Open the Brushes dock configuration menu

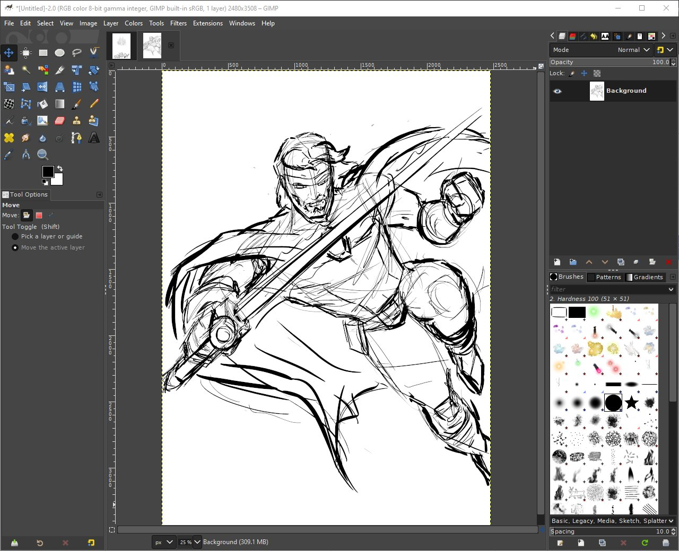click(673, 277)
